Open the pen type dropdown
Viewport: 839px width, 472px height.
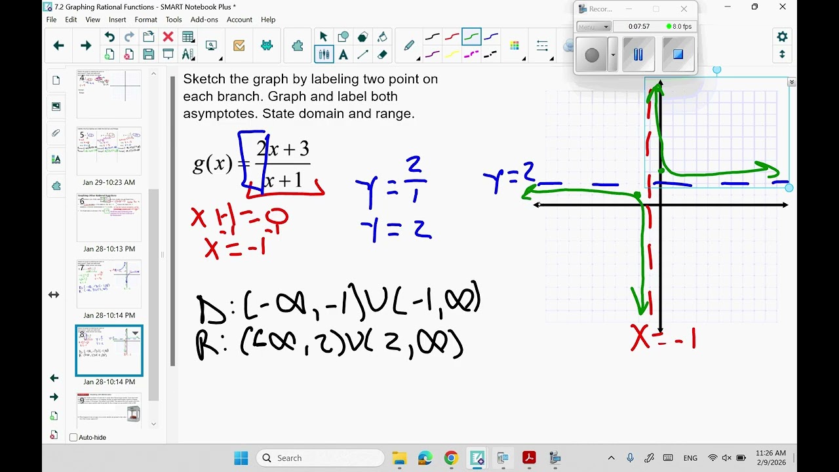point(410,45)
